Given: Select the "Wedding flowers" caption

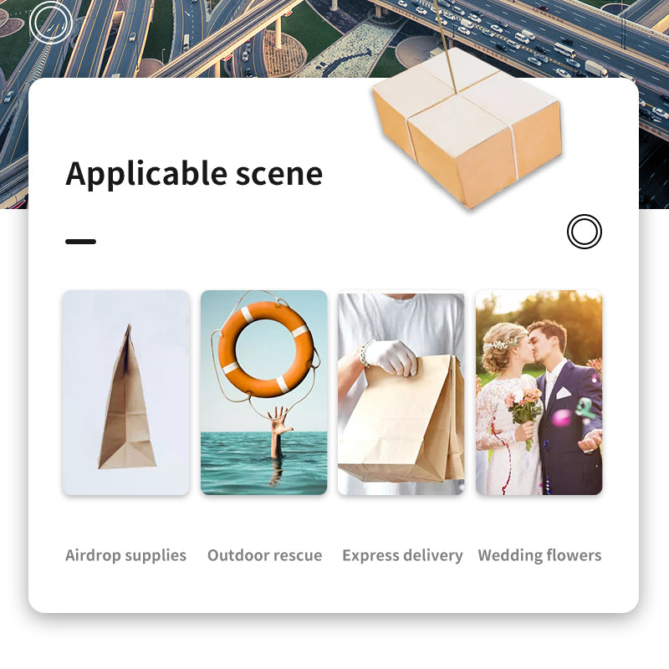Looking at the screenshot, I should 539,555.
